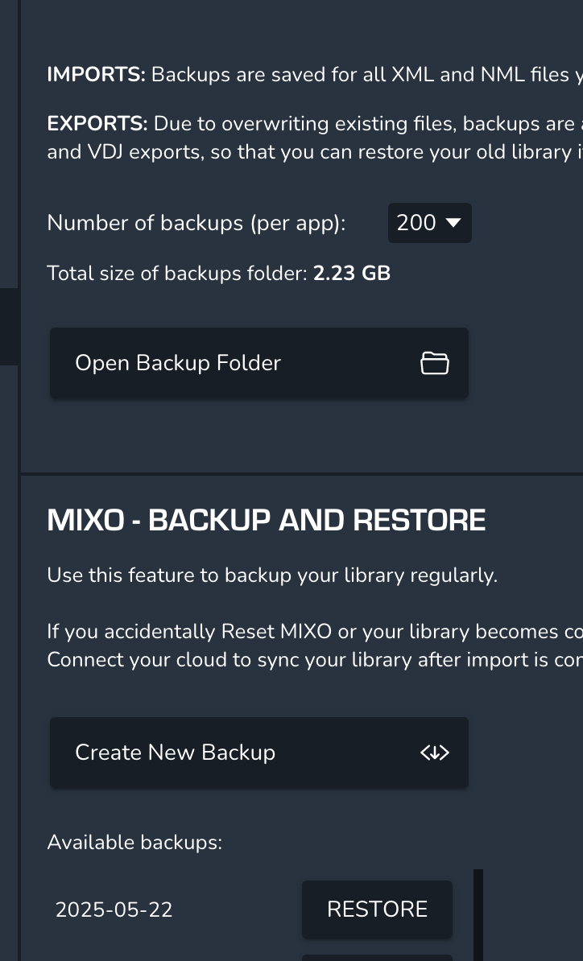Select the 2025-05-22 backup entry

[x=114, y=909]
